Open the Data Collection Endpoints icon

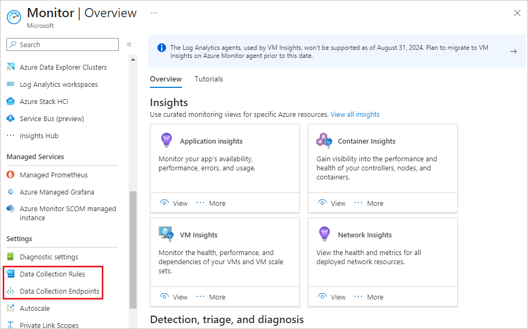[10, 291]
